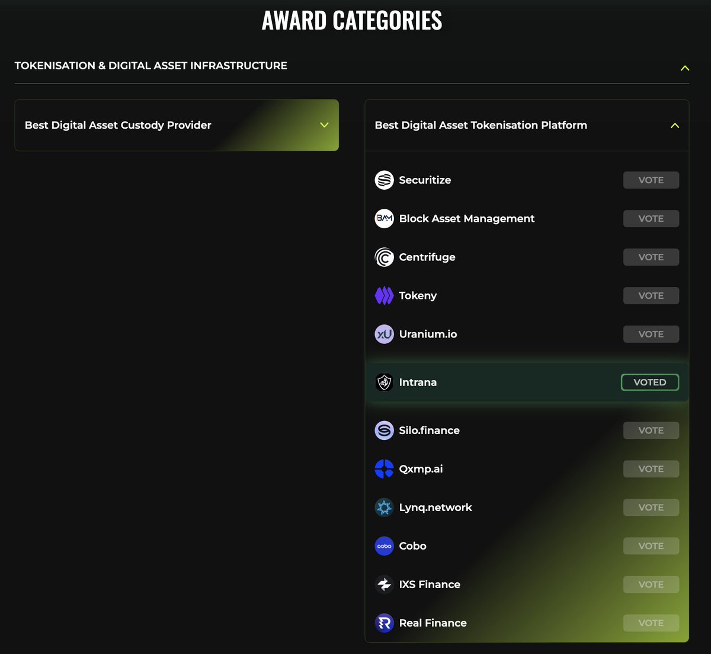
Task: Click the Block Asset Management name text
Action: (467, 219)
